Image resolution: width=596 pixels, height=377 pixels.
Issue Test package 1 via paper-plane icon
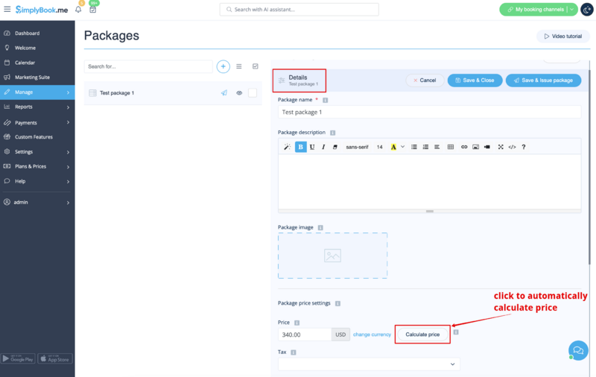pos(224,92)
